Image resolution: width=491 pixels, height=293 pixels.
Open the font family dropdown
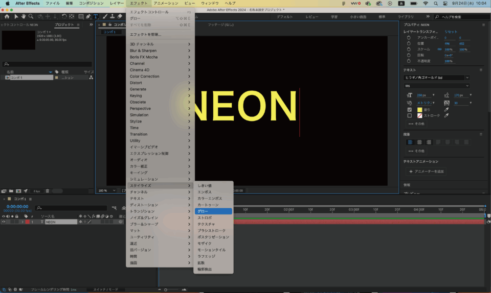pyautogui.click(x=436, y=78)
